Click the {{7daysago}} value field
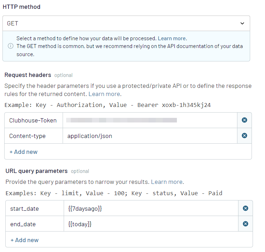This screenshot has height=252, width=265. [151, 209]
